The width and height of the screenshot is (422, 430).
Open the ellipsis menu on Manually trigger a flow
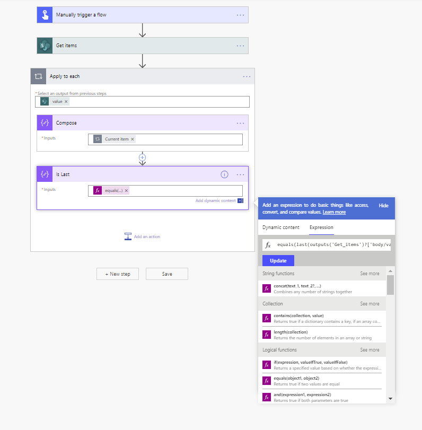coord(240,15)
